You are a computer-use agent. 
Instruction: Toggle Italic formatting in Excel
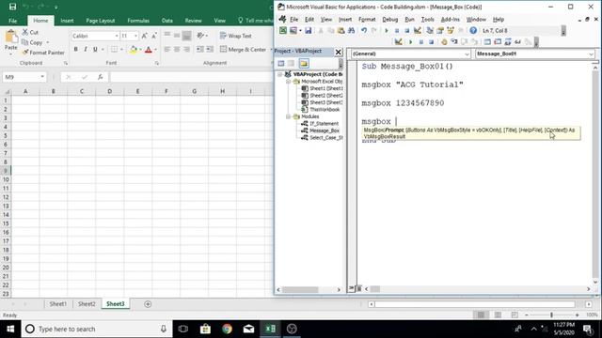(86, 50)
